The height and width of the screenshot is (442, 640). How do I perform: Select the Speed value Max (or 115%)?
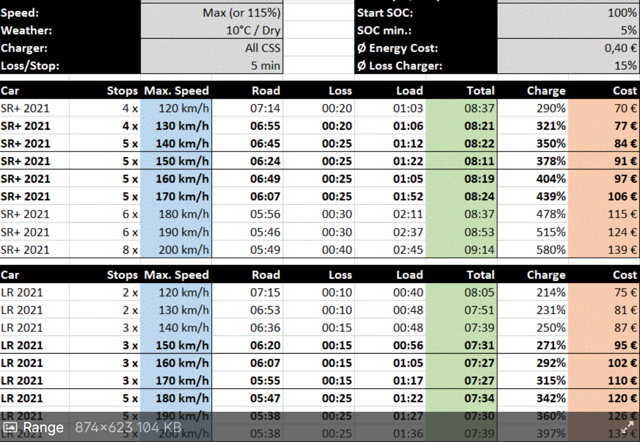(x=241, y=13)
